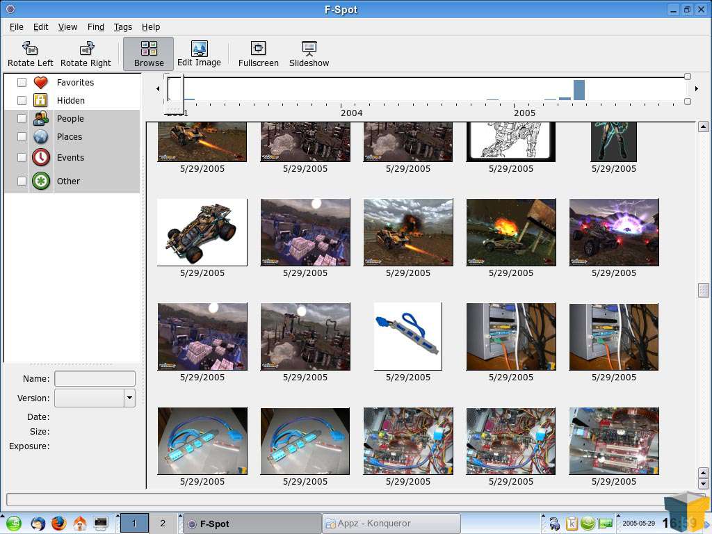Click the Klipper clipboard tray icon
712x534 pixels.
pyautogui.click(x=572, y=524)
